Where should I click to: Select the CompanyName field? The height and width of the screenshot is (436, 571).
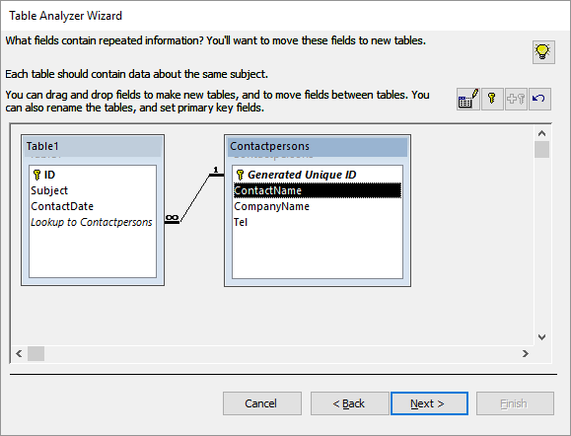[x=271, y=206]
